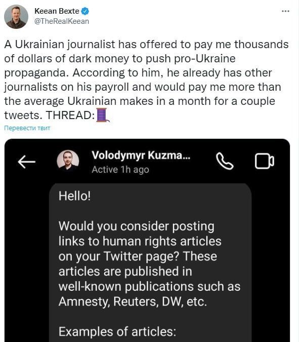Click the Amnesty, Reuters, DW message line

tap(133, 301)
